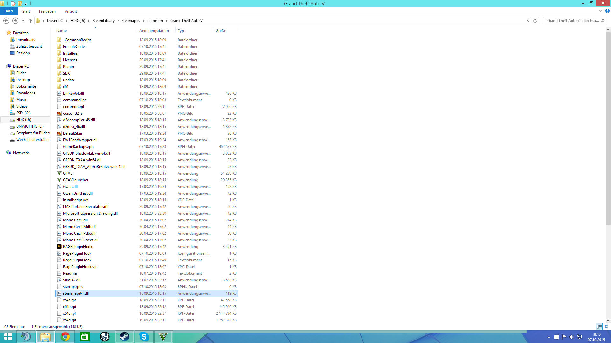
Task: Select the RAGEPluginHook application icon
Action: [59, 247]
